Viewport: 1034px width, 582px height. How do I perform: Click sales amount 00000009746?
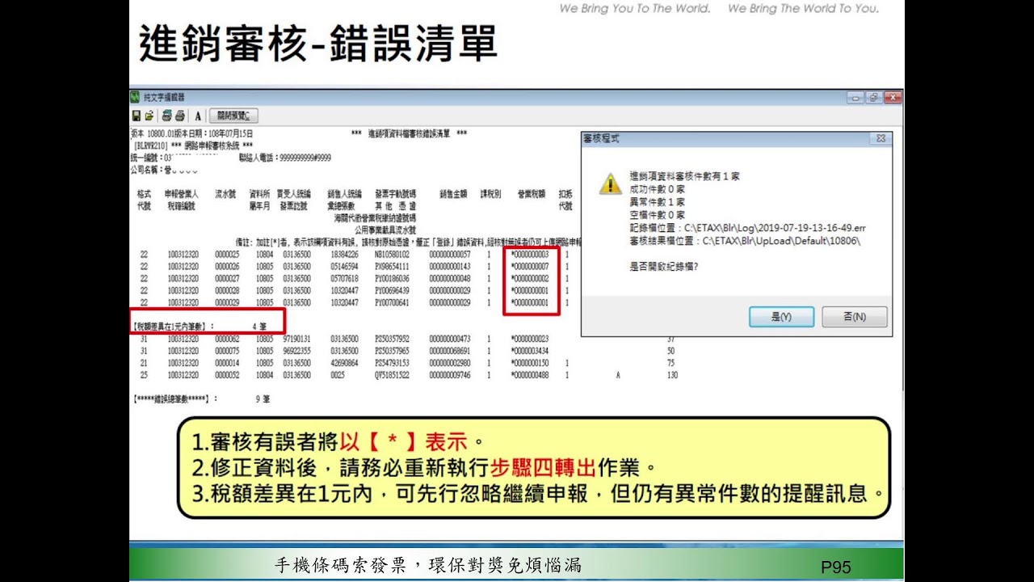click(x=450, y=376)
